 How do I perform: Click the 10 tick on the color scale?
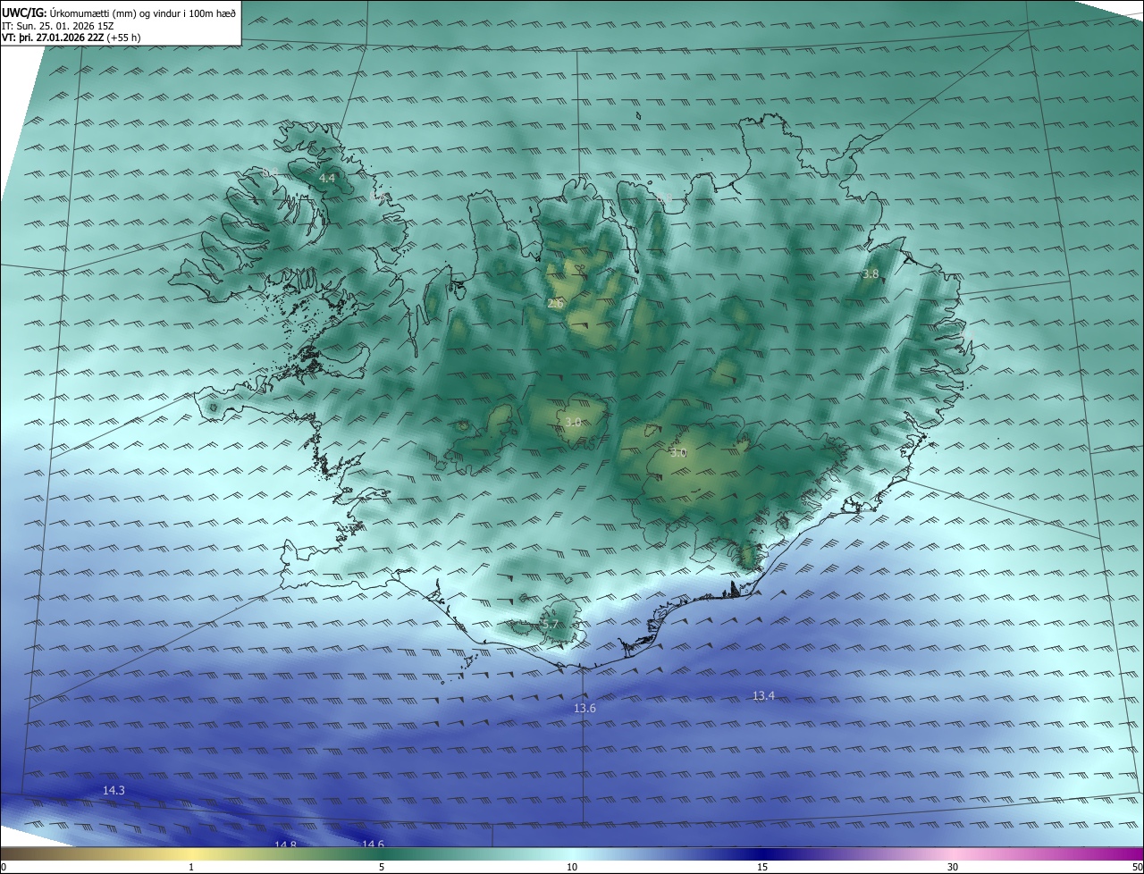pyautogui.click(x=572, y=867)
